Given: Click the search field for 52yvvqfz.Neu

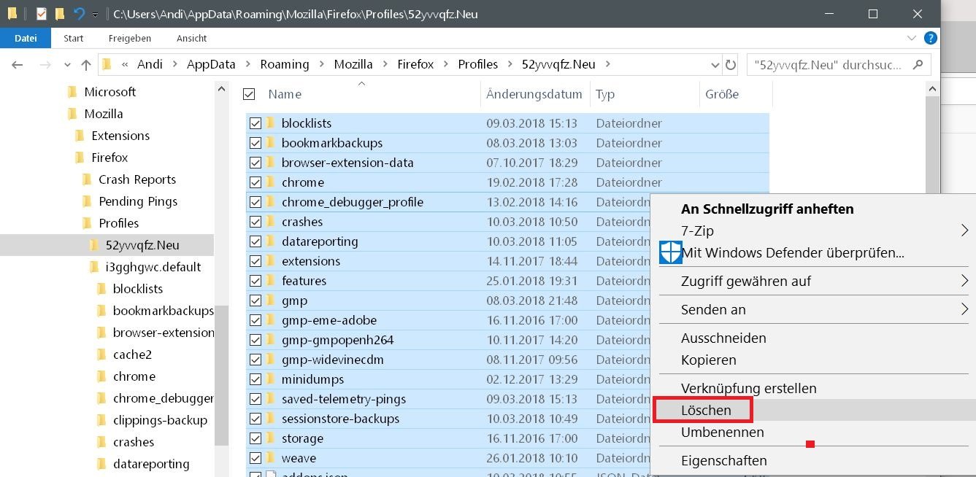Looking at the screenshot, I should [839, 64].
